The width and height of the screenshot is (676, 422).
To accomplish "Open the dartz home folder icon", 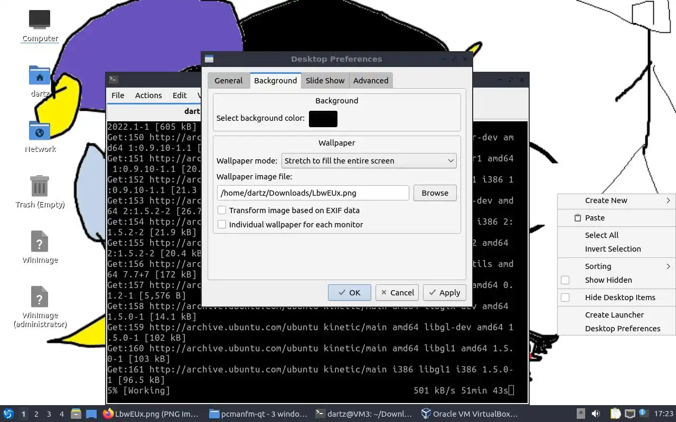I will coord(40,81).
